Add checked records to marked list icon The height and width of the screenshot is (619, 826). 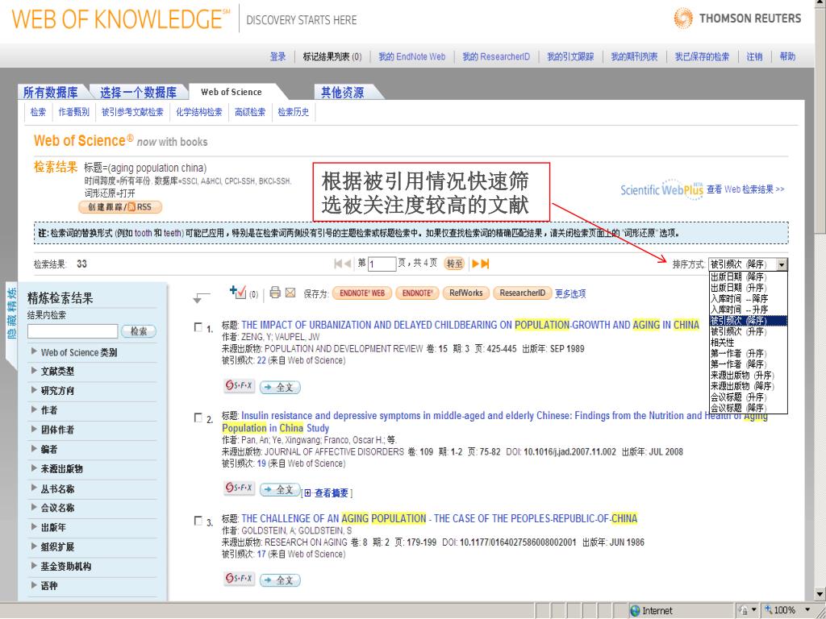point(238,292)
